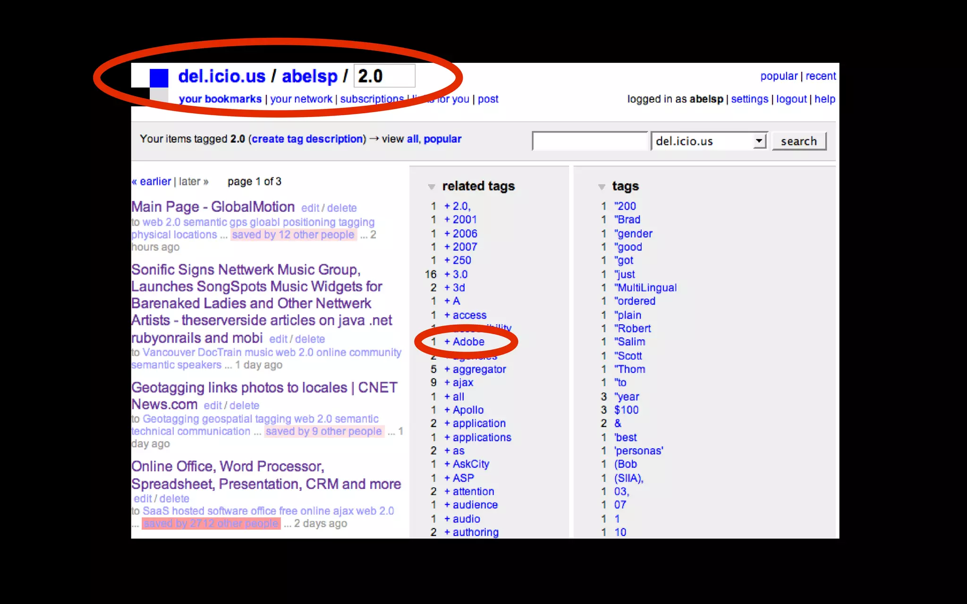Click create tag description link
The image size is (967, 604).
pyautogui.click(x=307, y=139)
